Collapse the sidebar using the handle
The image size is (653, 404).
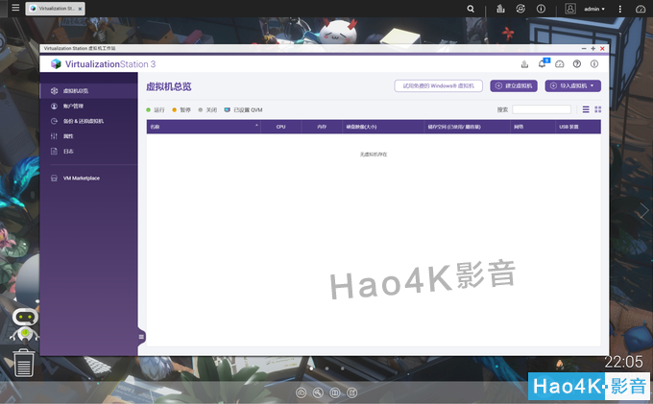(x=141, y=337)
